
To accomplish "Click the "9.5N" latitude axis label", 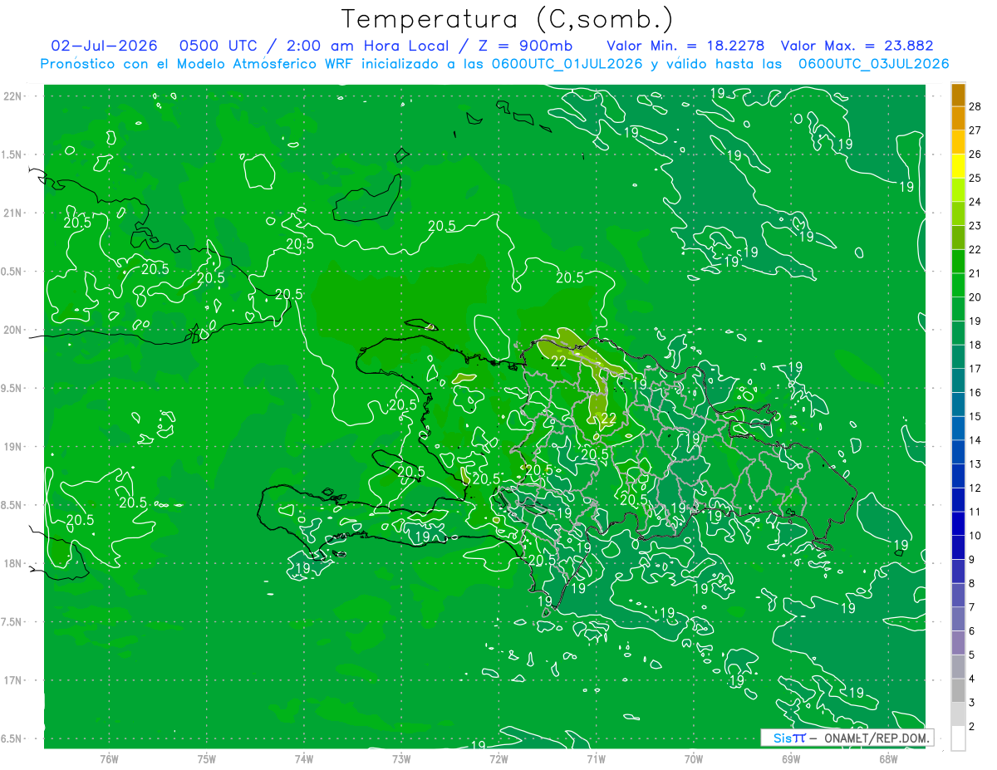I will 12,388.
